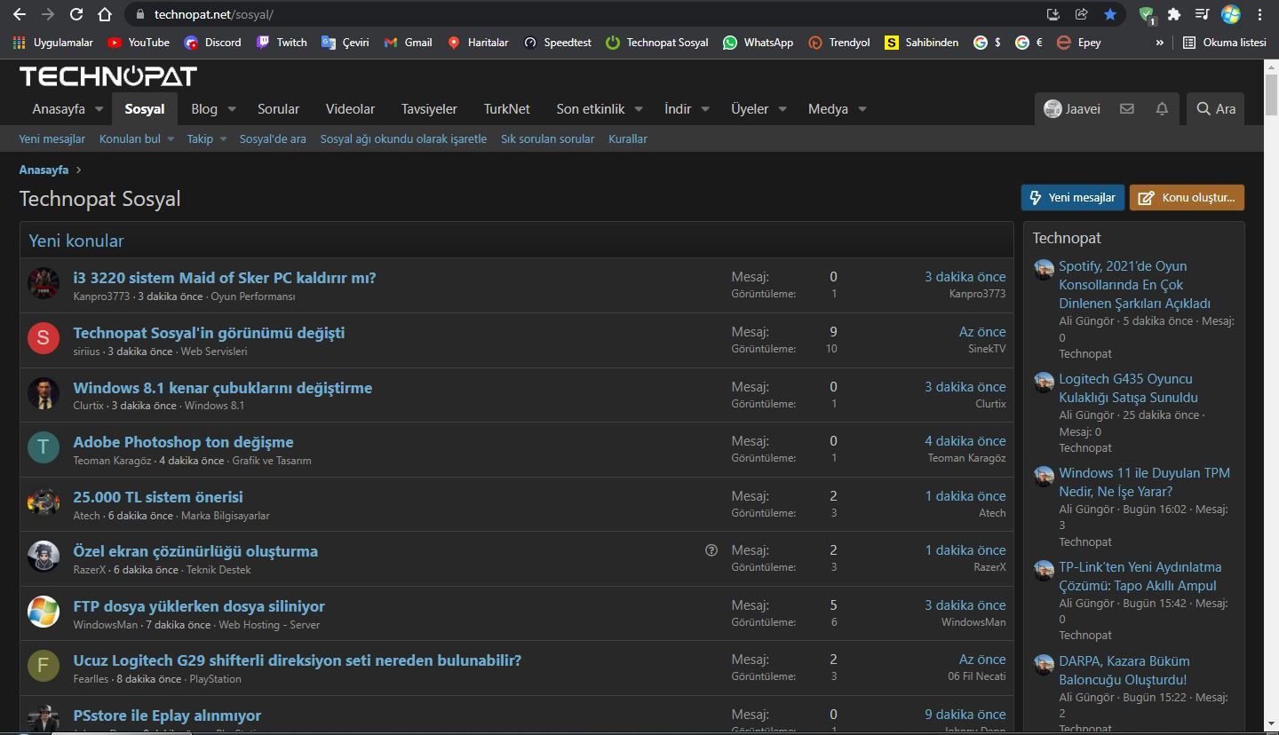Screen dimensions: 1279x735
Task: Open the 'Oyun Performansı' category link
Action: tap(253, 296)
